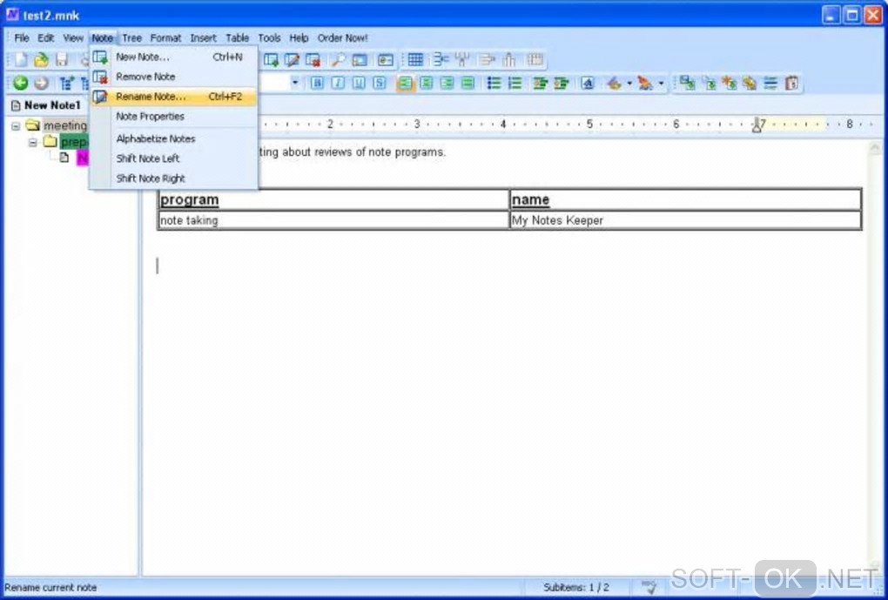This screenshot has width=888, height=600.
Task: Click the New file icon in toolbar
Action: click(x=21, y=59)
